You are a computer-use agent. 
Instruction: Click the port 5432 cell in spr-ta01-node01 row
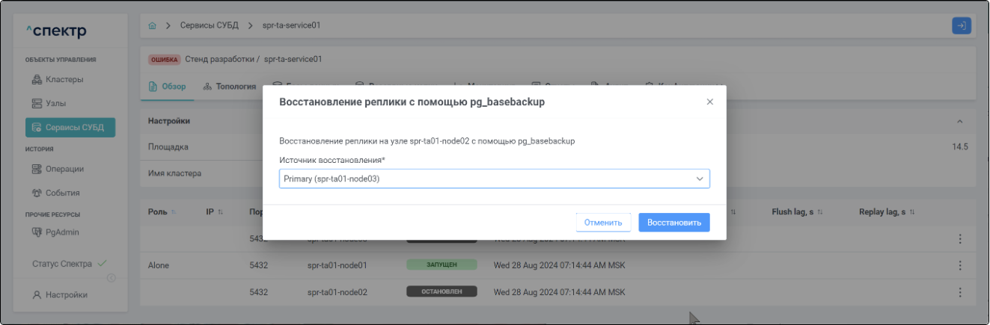[x=258, y=265]
